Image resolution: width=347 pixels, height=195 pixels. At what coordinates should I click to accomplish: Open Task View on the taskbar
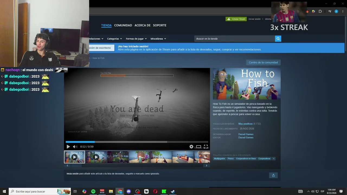point(75,191)
